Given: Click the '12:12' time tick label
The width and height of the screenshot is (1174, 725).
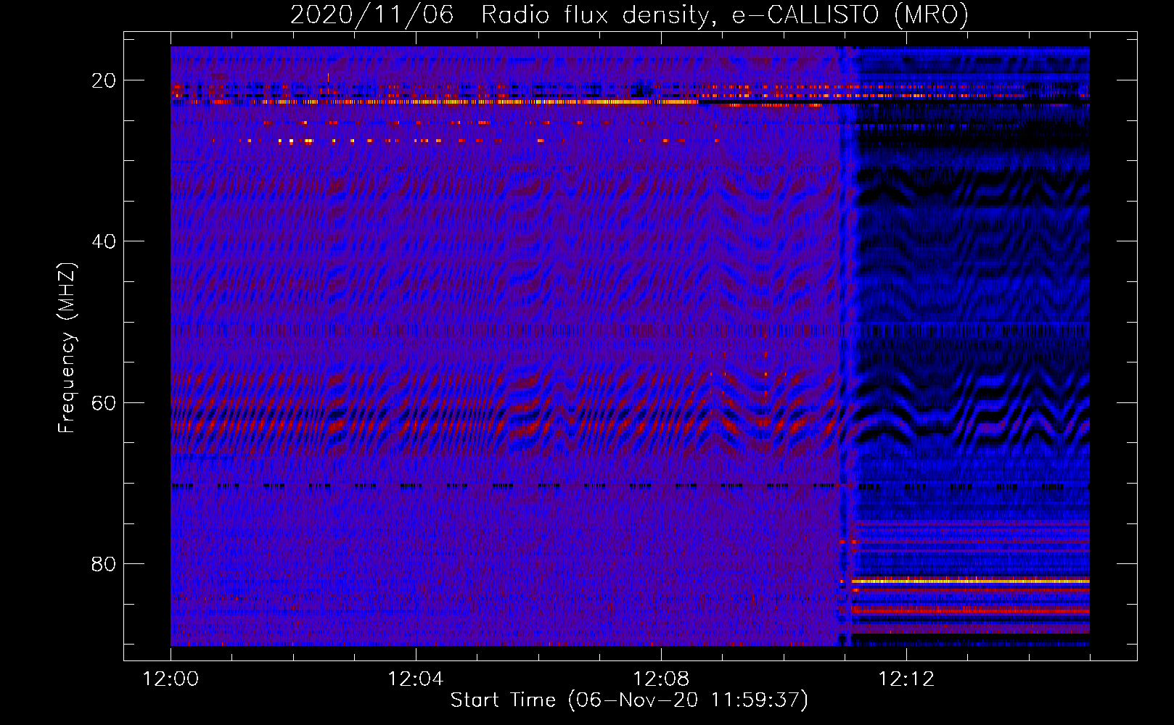Looking at the screenshot, I should [906, 679].
